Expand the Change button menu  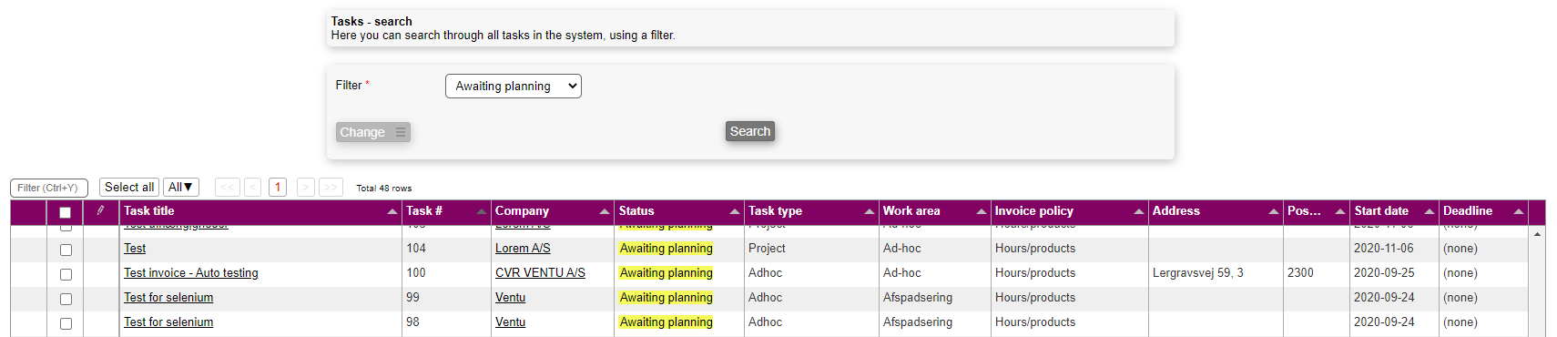tap(401, 132)
